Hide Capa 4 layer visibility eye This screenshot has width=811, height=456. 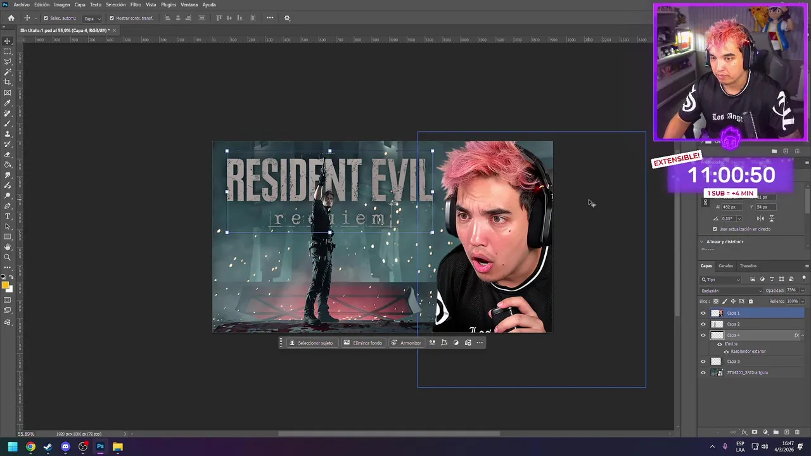(x=703, y=335)
